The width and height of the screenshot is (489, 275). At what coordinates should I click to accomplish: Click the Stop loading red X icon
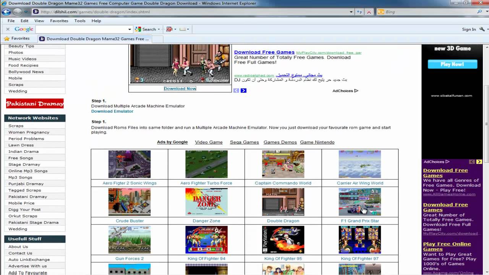click(x=369, y=12)
